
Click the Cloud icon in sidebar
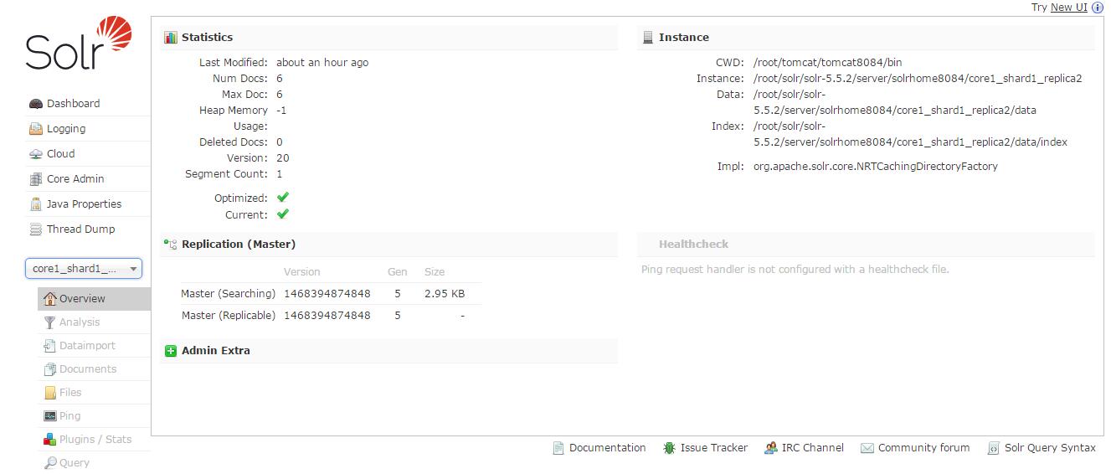click(36, 154)
